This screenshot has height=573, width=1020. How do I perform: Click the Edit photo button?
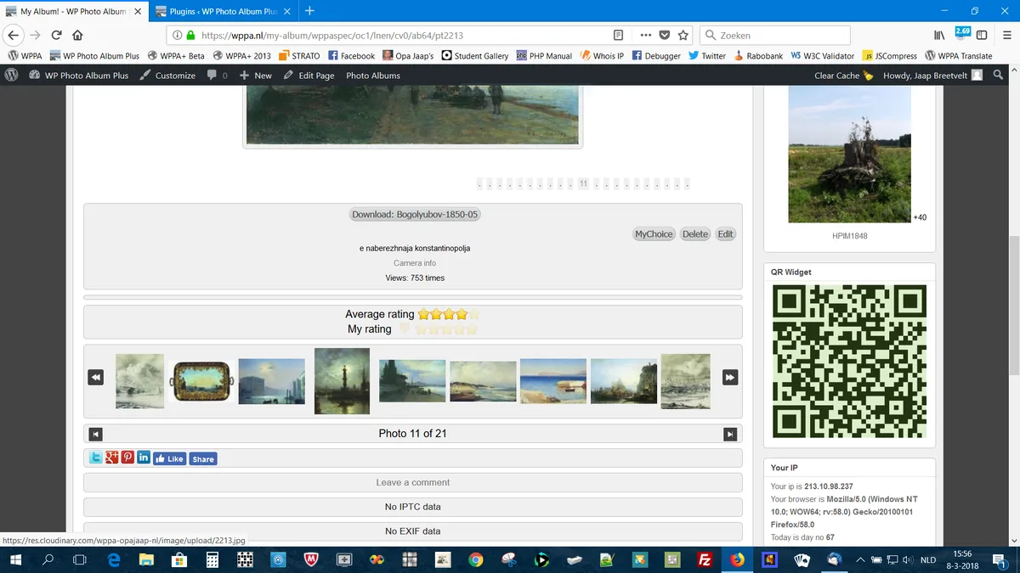tap(725, 234)
